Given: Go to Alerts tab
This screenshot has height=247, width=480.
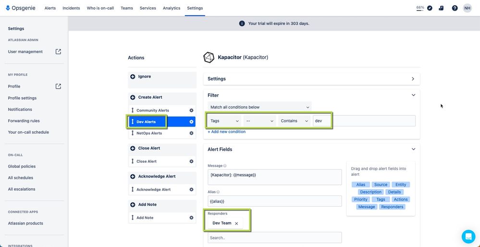Looking at the screenshot, I should (50, 8).
